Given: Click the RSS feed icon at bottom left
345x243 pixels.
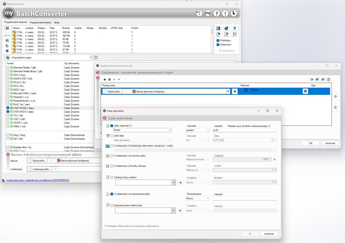Looking at the screenshot, I should pyautogui.click(x=3, y=180).
